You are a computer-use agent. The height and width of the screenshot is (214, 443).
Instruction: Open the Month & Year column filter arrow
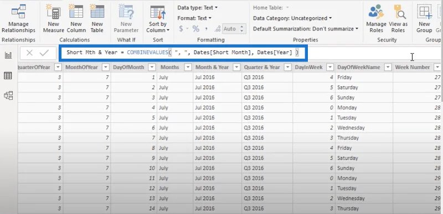click(236, 67)
